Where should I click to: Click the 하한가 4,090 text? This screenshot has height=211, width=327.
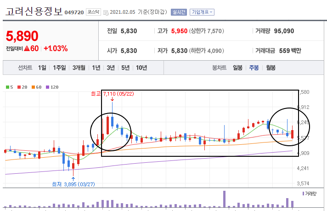pos(207,51)
